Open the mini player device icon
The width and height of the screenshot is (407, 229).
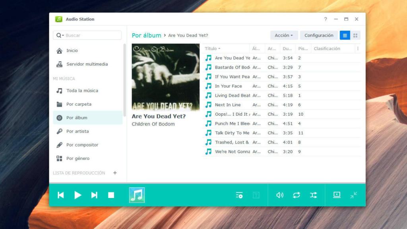pyautogui.click(x=337, y=195)
